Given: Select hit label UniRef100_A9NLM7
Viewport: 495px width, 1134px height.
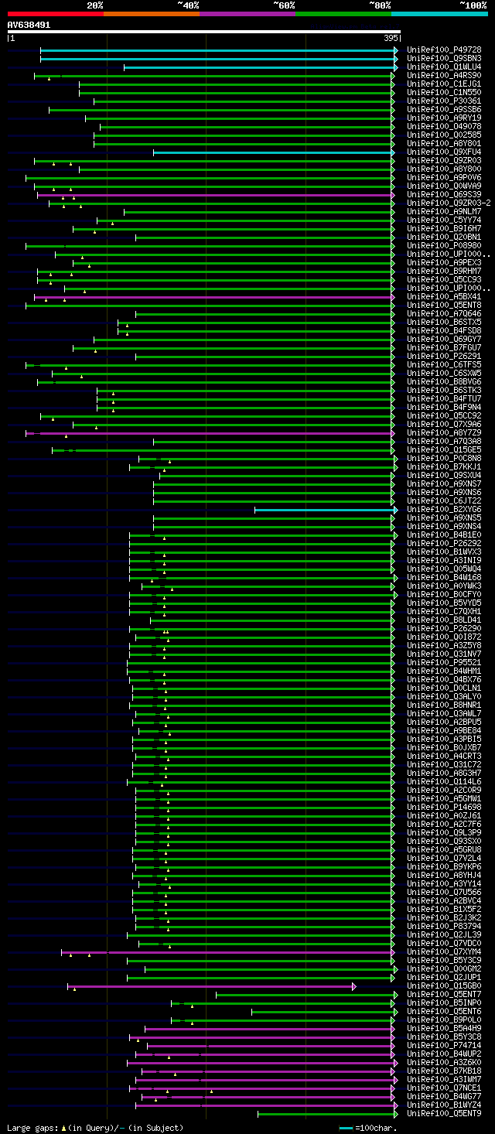Looking at the screenshot, I should tap(444, 211).
